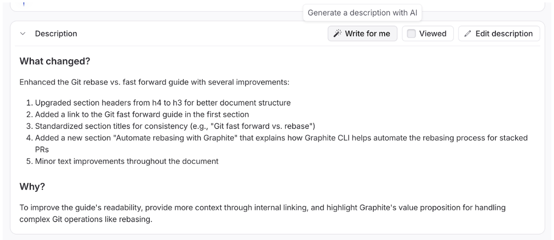Click the "Viewed" label text
Screen dimensions: 554x240
tap(433, 34)
